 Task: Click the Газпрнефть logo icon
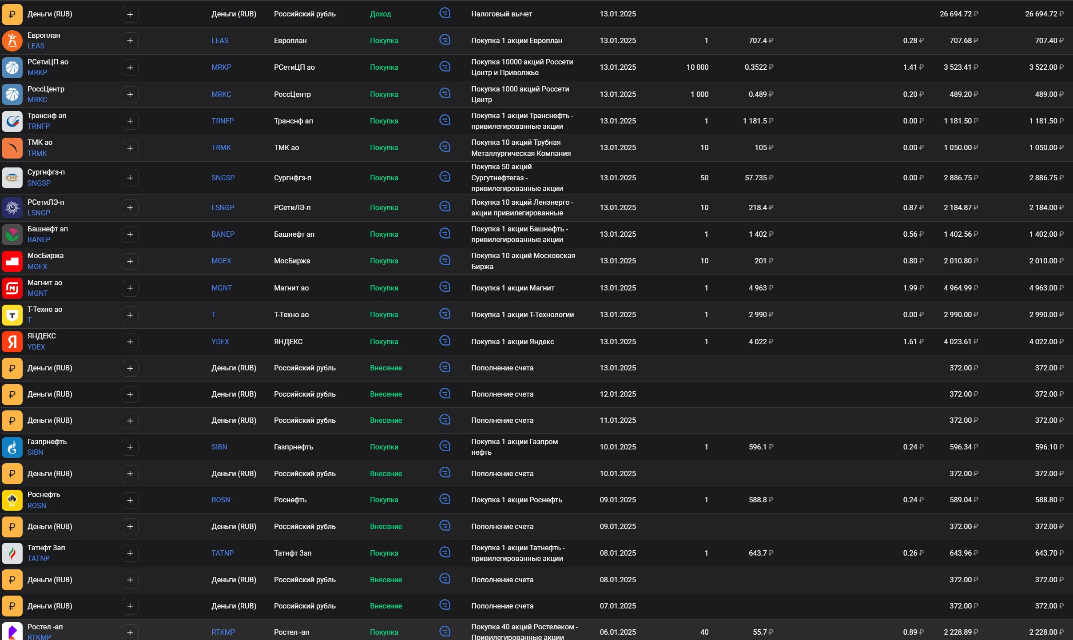coord(12,447)
